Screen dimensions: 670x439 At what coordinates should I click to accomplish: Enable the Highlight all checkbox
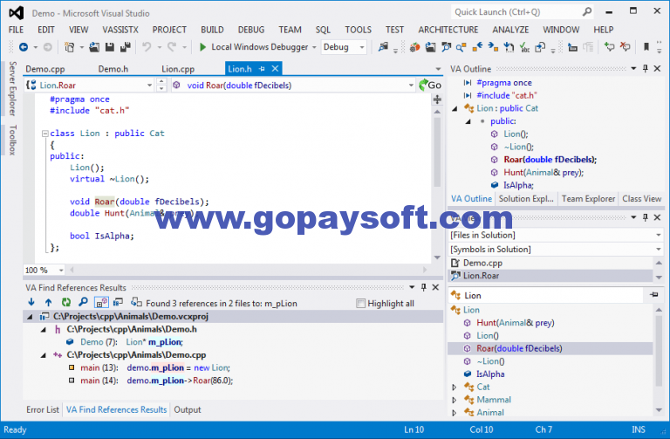[360, 304]
